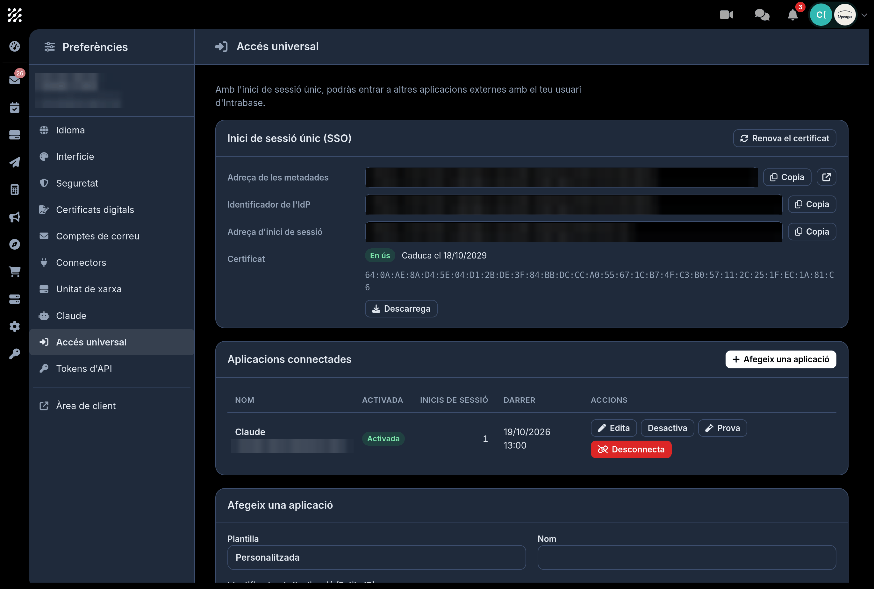874x589 pixels.
Task: Open Tokens d'API section
Action: point(111,368)
